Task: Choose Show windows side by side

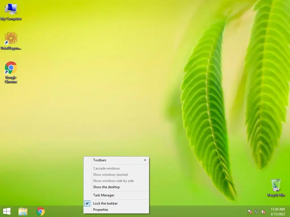Action: click(116, 181)
